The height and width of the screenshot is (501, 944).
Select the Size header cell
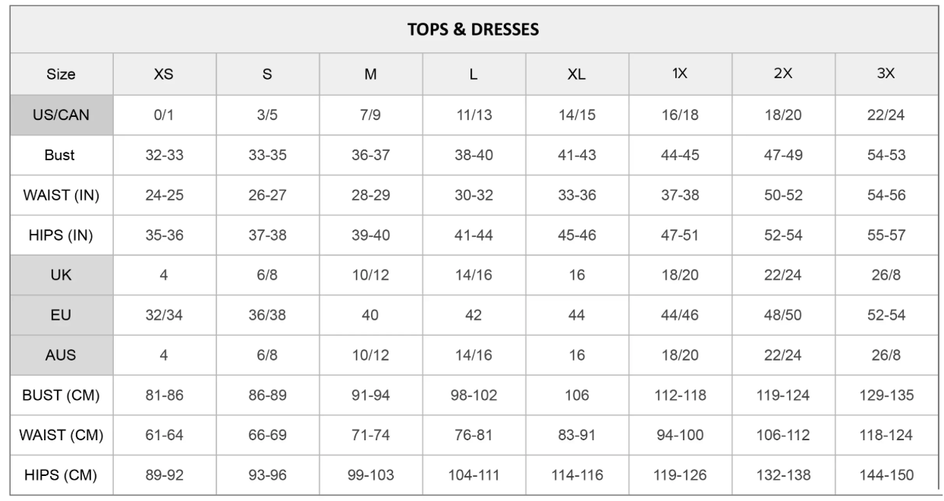point(61,74)
